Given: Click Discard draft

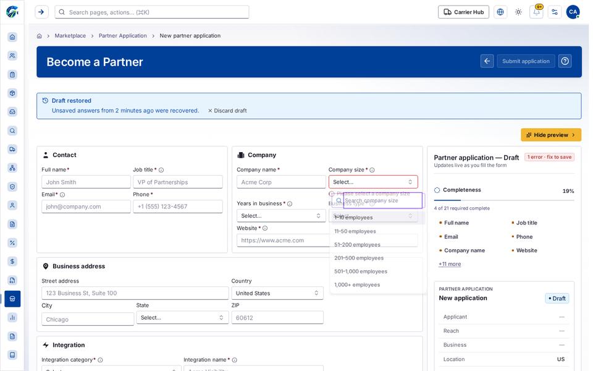Looking at the screenshot, I should click(227, 111).
